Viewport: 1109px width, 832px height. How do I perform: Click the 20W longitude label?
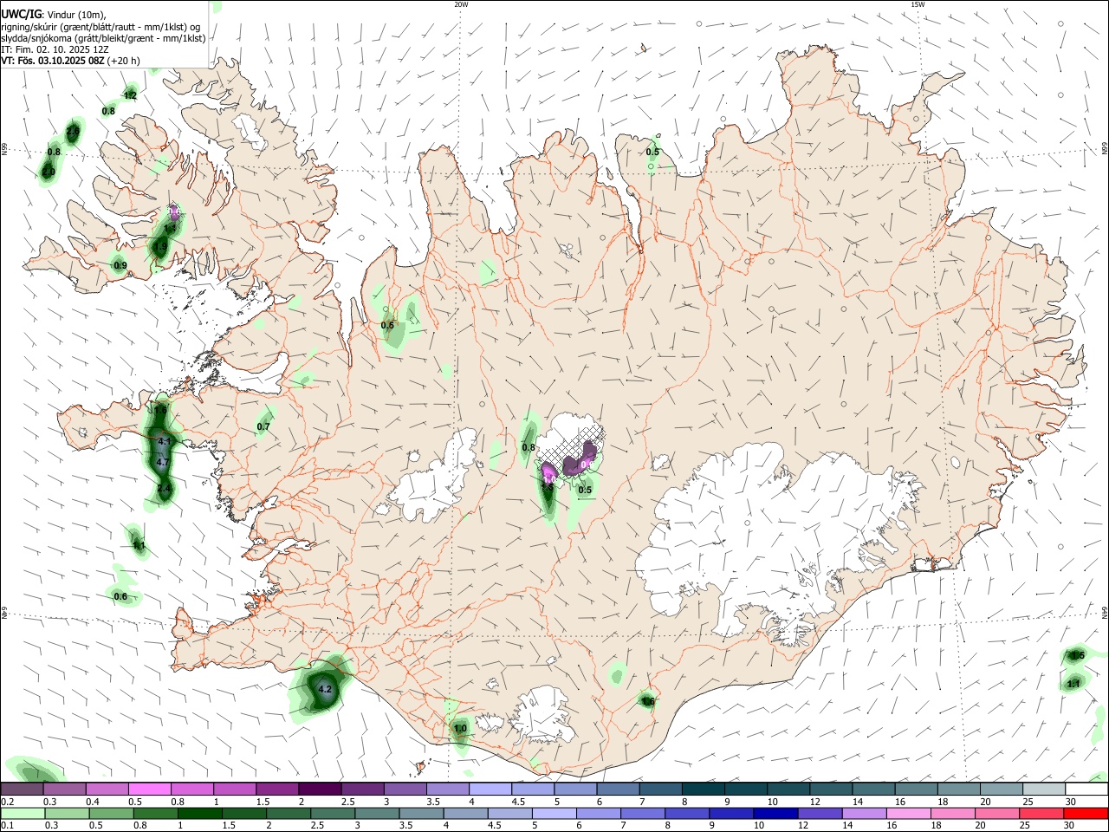coord(461,4)
